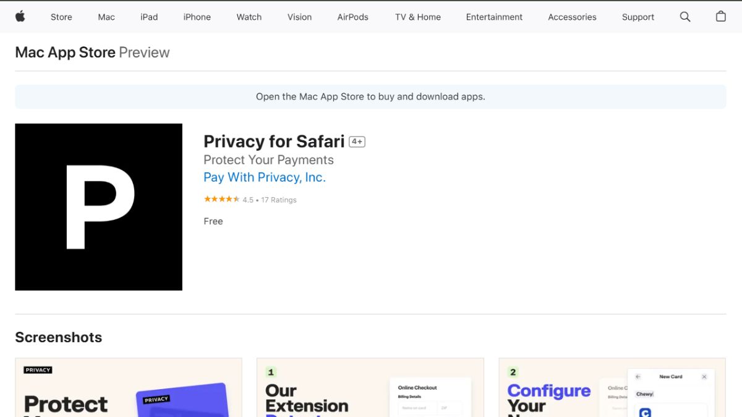
Task: Open the Mac menu item
Action: 106,17
